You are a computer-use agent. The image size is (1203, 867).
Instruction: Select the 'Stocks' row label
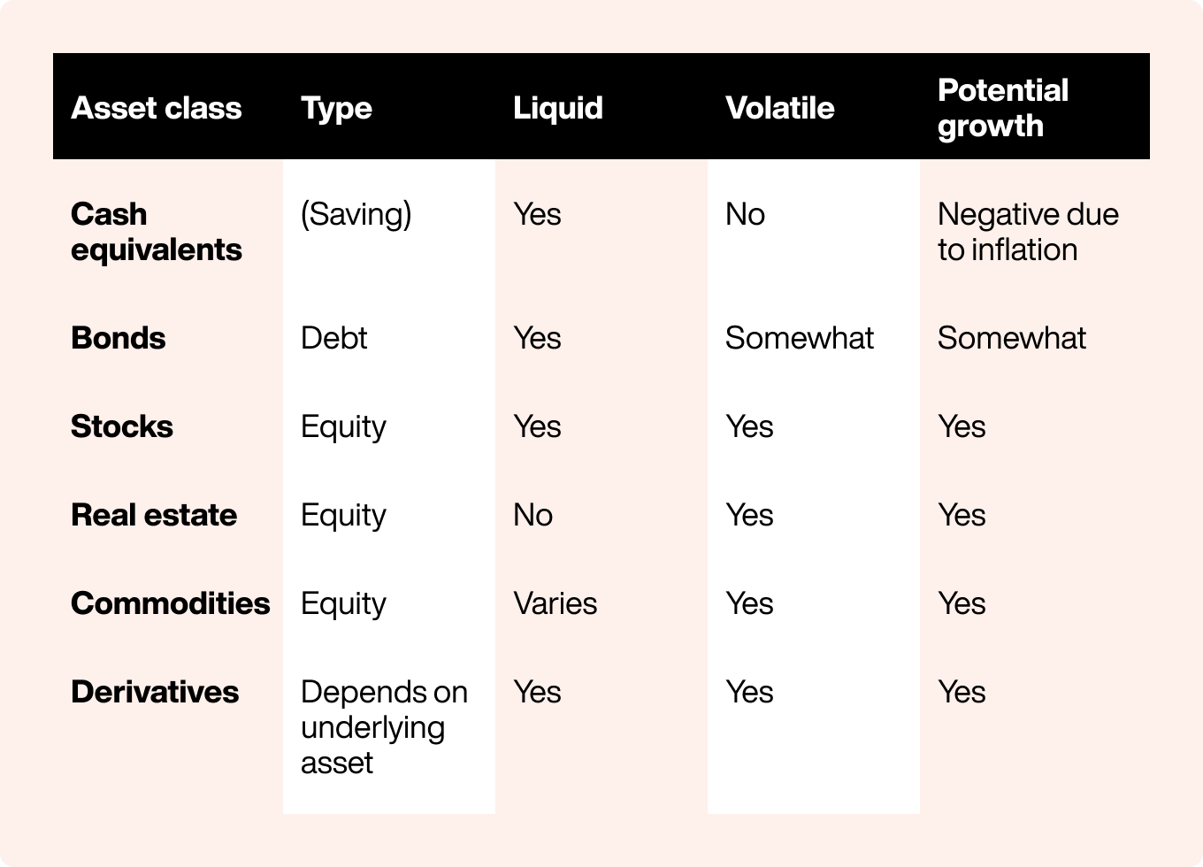tap(122, 426)
